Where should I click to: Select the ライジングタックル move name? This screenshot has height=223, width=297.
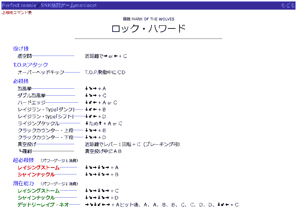[x=38, y=123]
